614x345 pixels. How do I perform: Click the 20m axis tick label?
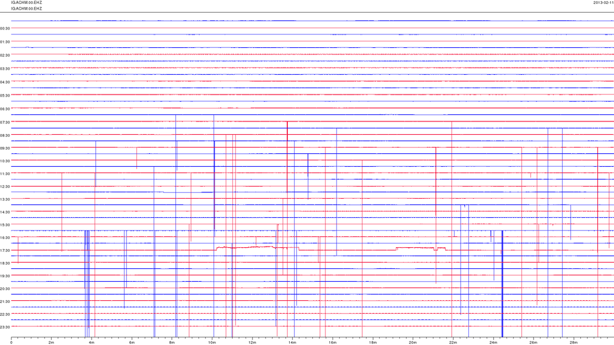[x=413, y=342]
